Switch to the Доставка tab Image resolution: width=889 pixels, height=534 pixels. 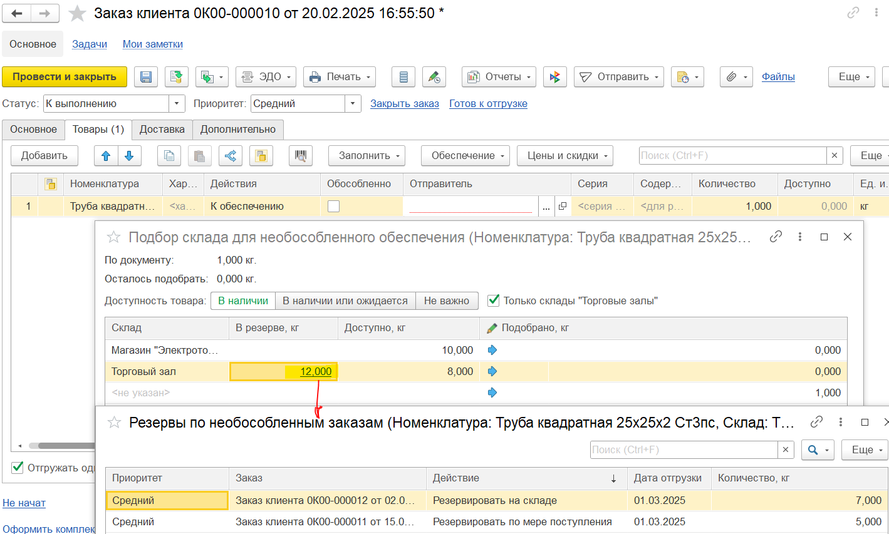click(162, 130)
